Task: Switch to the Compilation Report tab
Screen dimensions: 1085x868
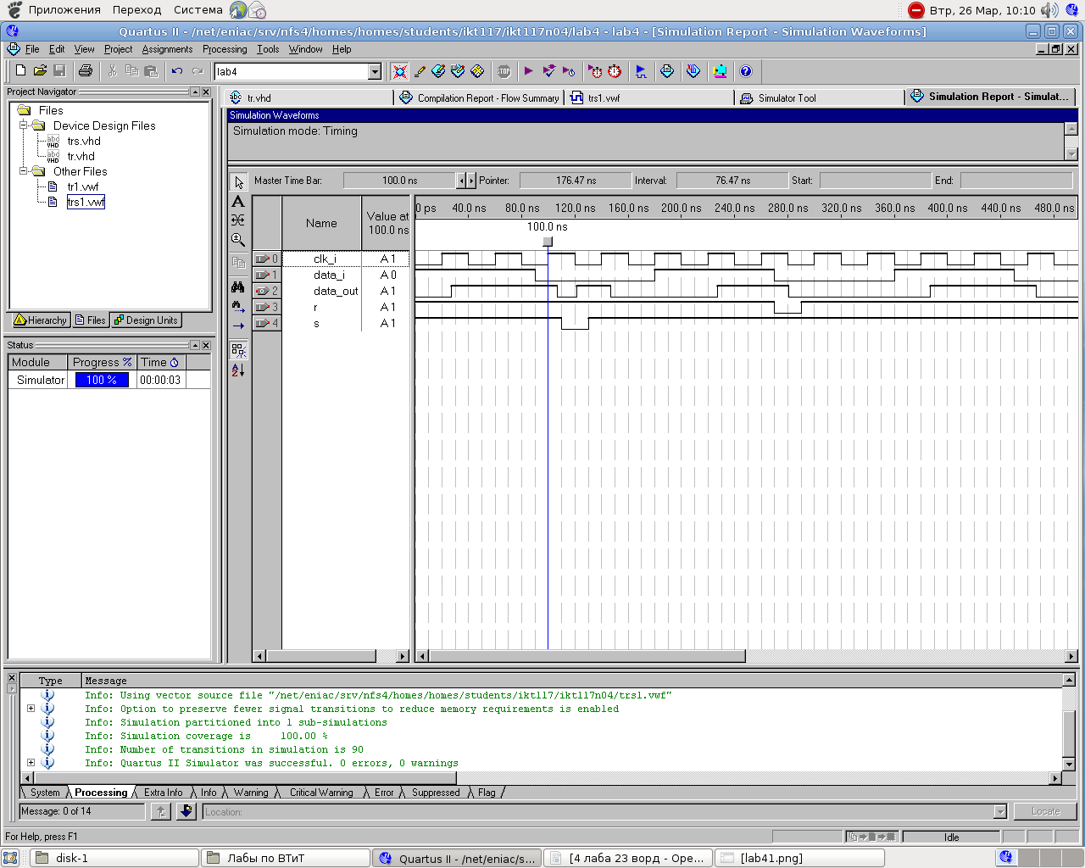Action: (480, 98)
